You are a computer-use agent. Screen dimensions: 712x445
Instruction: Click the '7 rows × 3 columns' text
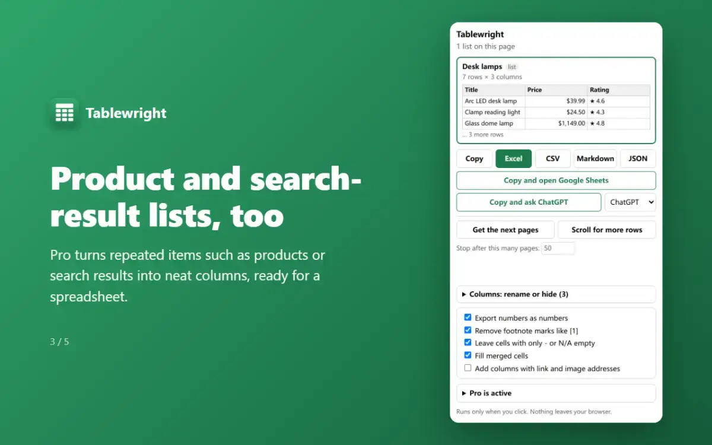coord(492,77)
